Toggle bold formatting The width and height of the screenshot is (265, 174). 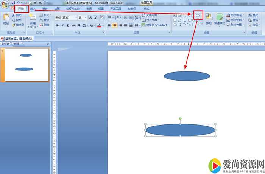point(58,25)
